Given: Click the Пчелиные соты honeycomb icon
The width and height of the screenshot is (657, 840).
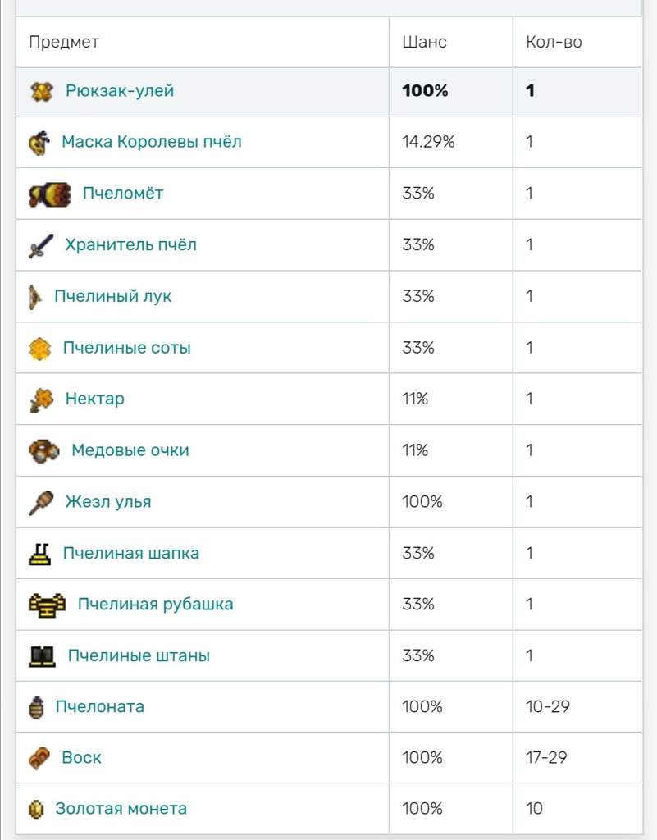Looking at the screenshot, I should [x=39, y=349].
